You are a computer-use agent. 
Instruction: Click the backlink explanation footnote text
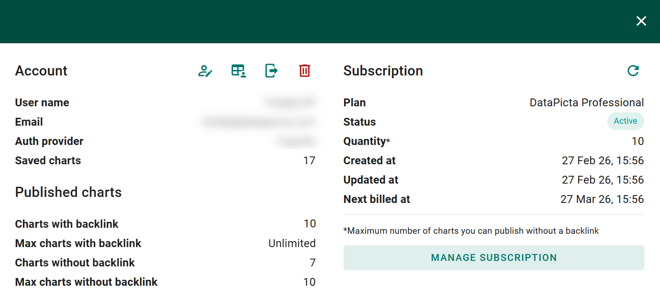pyautogui.click(x=471, y=231)
